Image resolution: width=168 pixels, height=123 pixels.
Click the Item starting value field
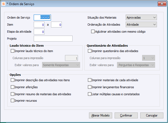[x=39, y=25]
